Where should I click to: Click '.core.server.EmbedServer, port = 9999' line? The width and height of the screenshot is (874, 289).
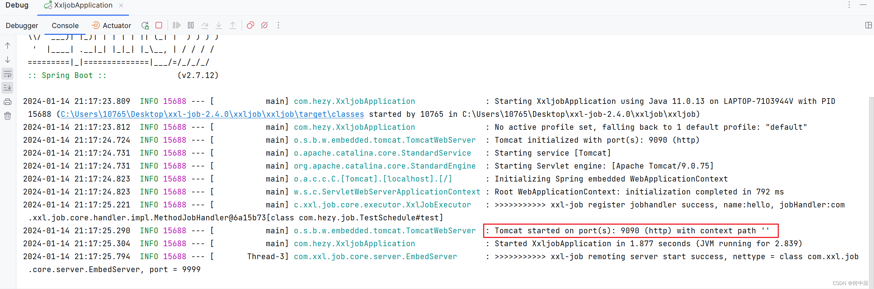(x=114, y=270)
